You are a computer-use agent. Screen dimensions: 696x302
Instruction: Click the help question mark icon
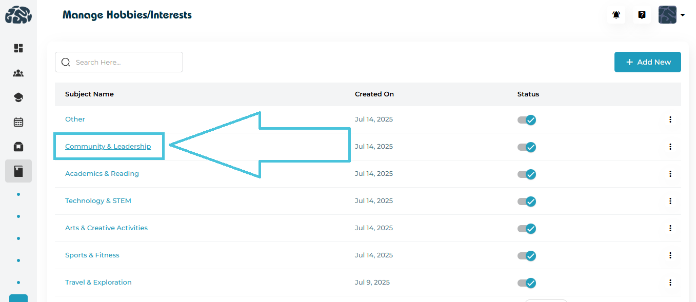tap(642, 15)
